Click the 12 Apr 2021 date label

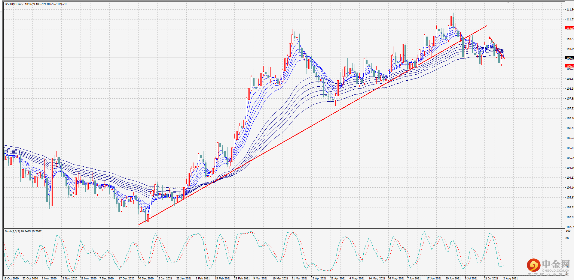point(319,278)
